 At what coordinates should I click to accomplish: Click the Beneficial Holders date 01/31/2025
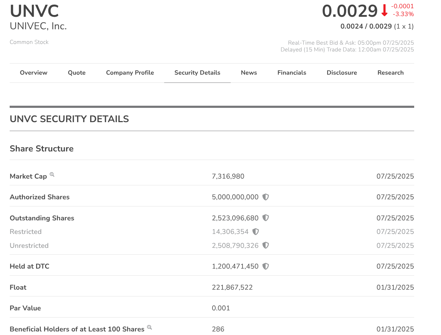(395, 329)
